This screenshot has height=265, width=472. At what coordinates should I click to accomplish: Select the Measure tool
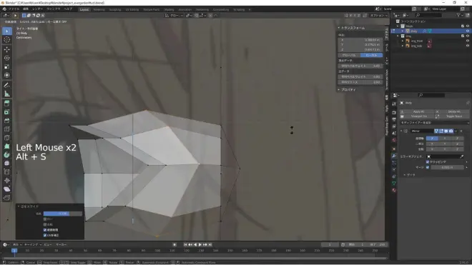coord(7,94)
